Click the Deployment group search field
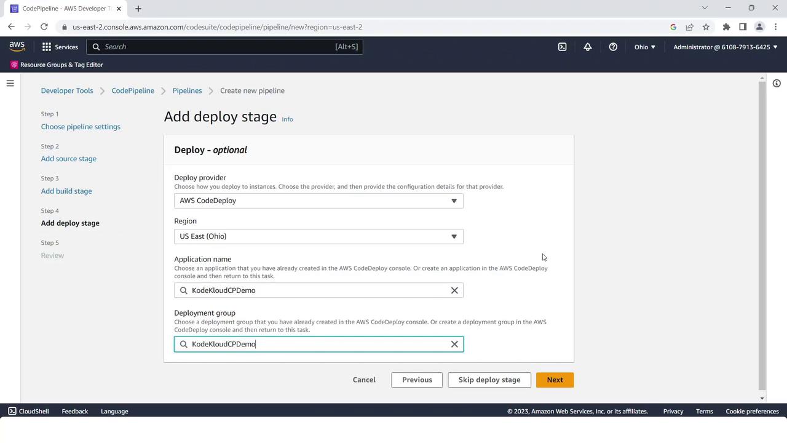This screenshot has height=443, width=787. coord(318,344)
